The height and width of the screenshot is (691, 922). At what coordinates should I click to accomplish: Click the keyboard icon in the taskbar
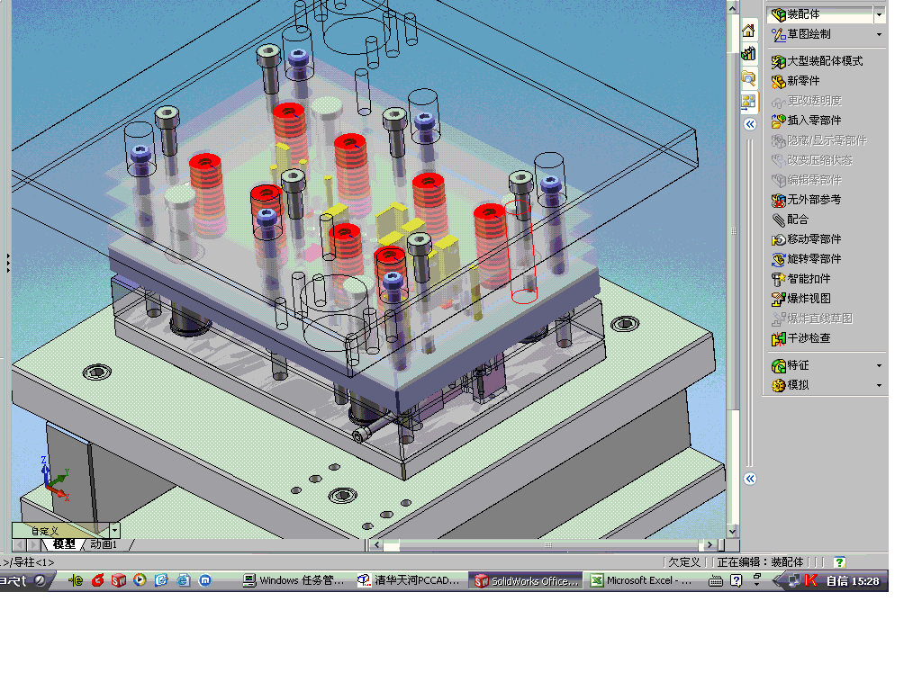coord(716,581)
